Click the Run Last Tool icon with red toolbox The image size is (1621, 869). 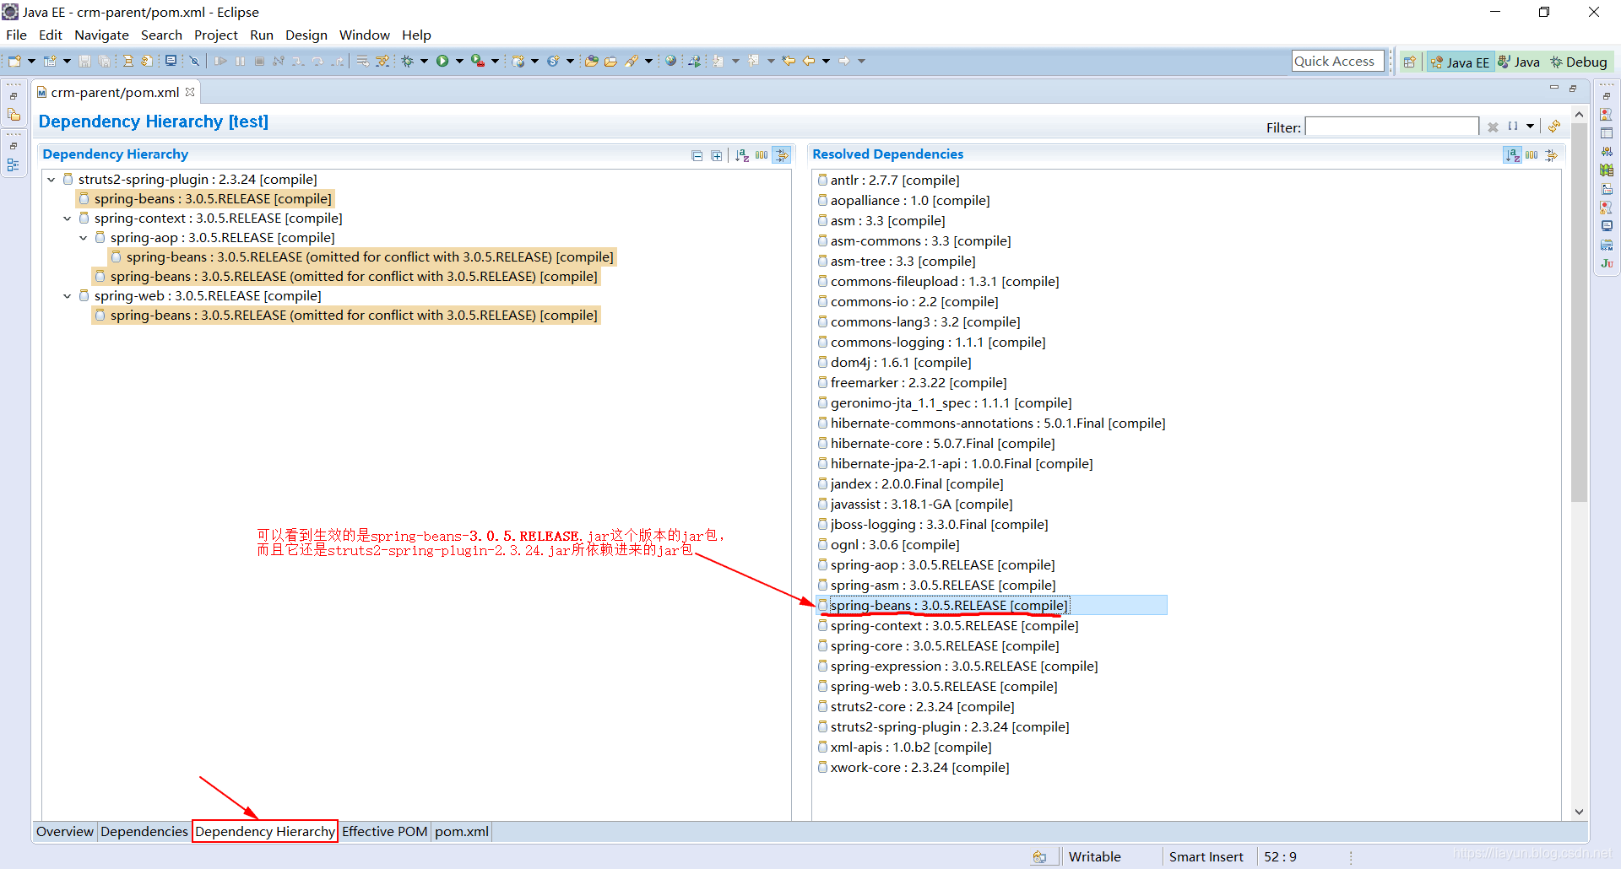click(x=478, y=61)
